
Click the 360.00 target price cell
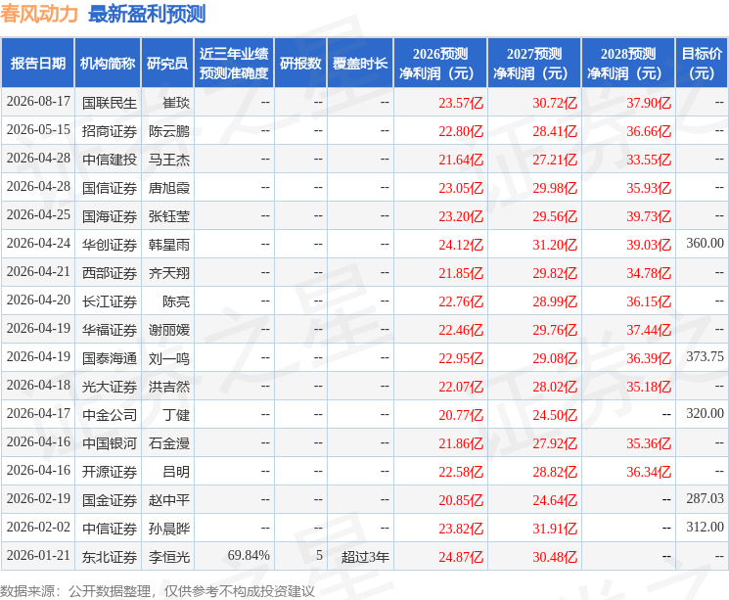tap(705, 244)
